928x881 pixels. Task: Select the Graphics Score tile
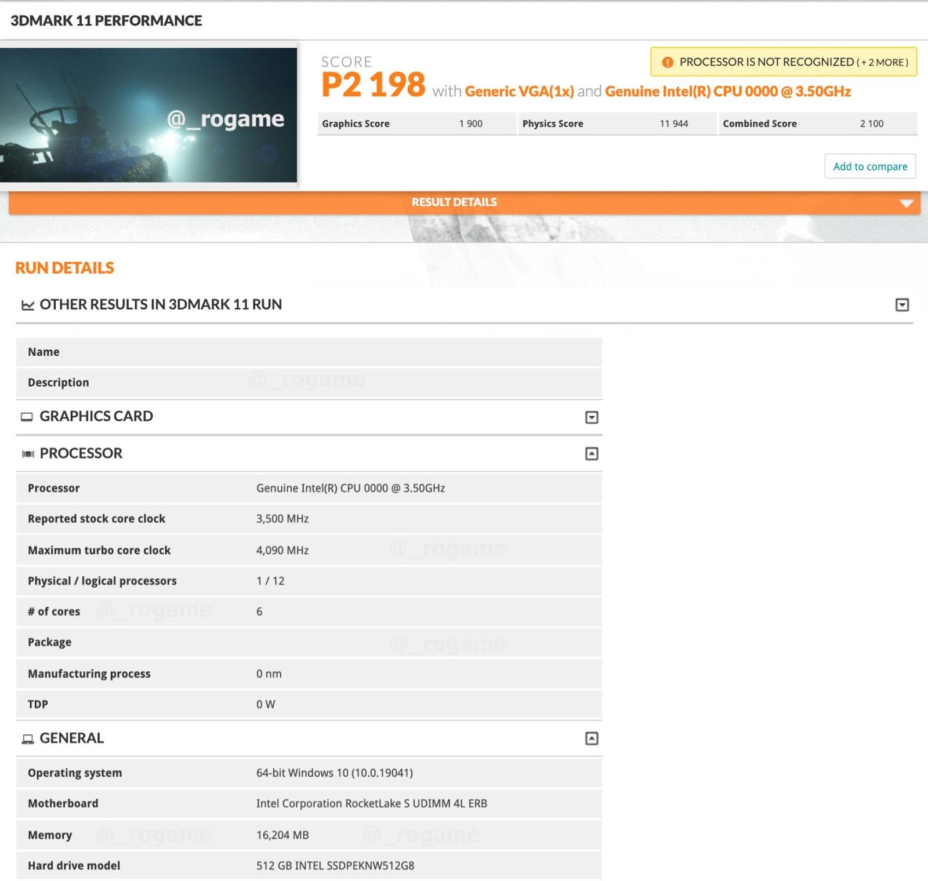pos(416,123)
